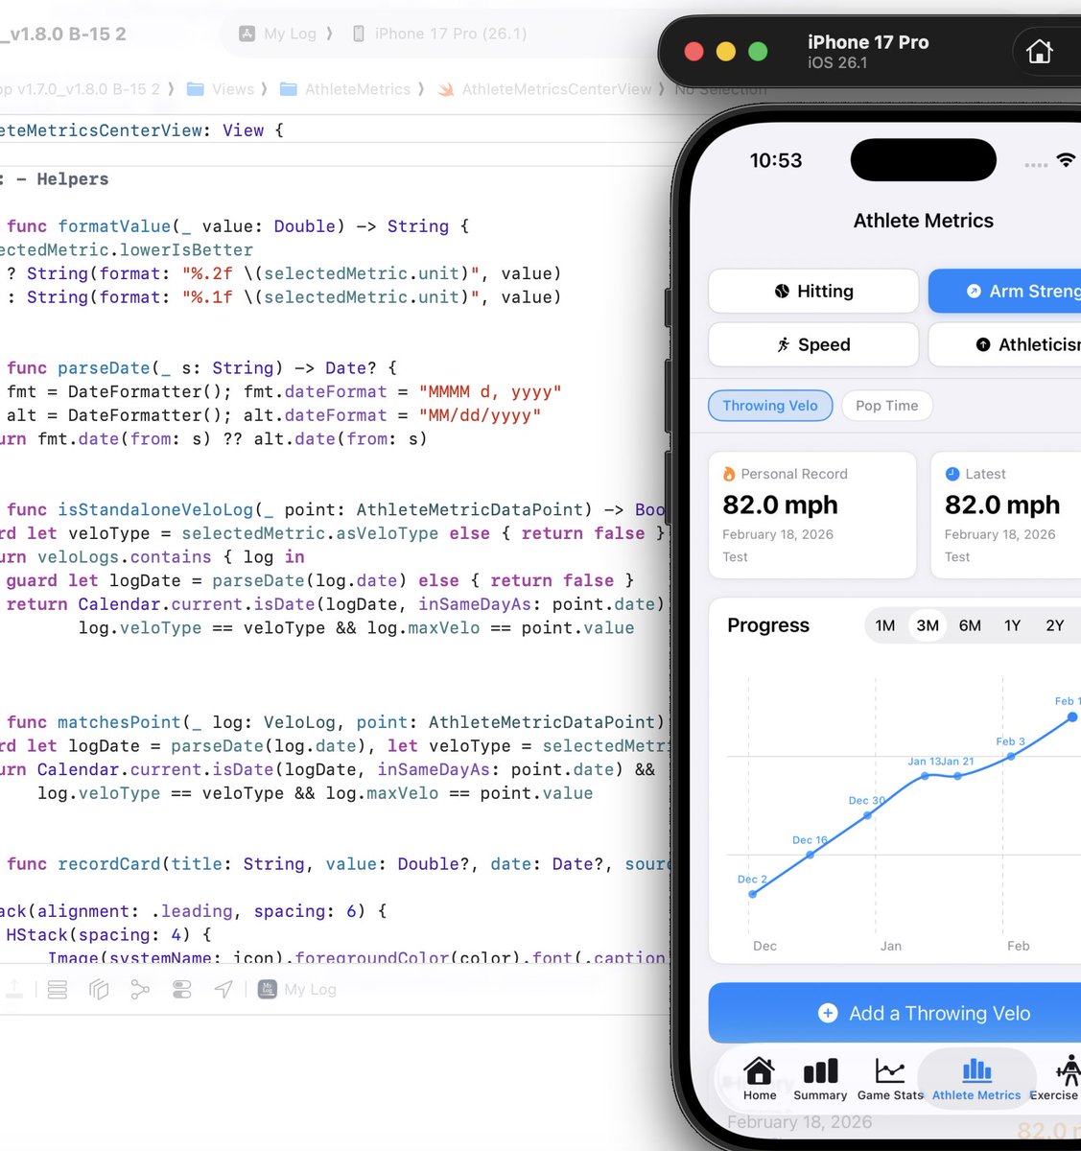The height and width of the screenshot is (1151, 1081).
Task: Click the Progress heading text
Action: tap(768, 625)
